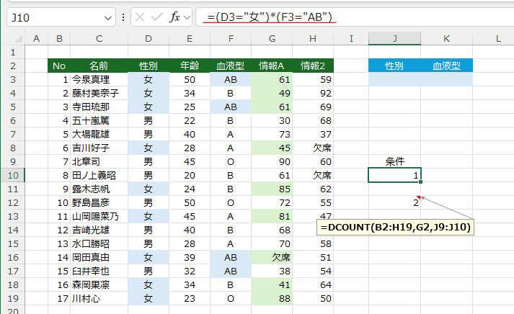
Task: Click the 名前 table header cell
Action: [x=99, y=66]
